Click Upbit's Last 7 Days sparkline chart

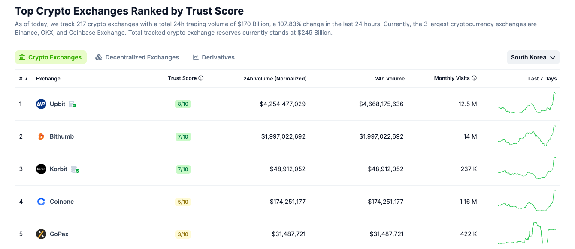tap(527, 103)
